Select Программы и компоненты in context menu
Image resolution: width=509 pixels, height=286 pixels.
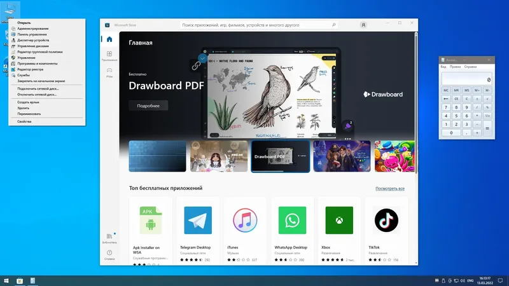tap(47, 64)
